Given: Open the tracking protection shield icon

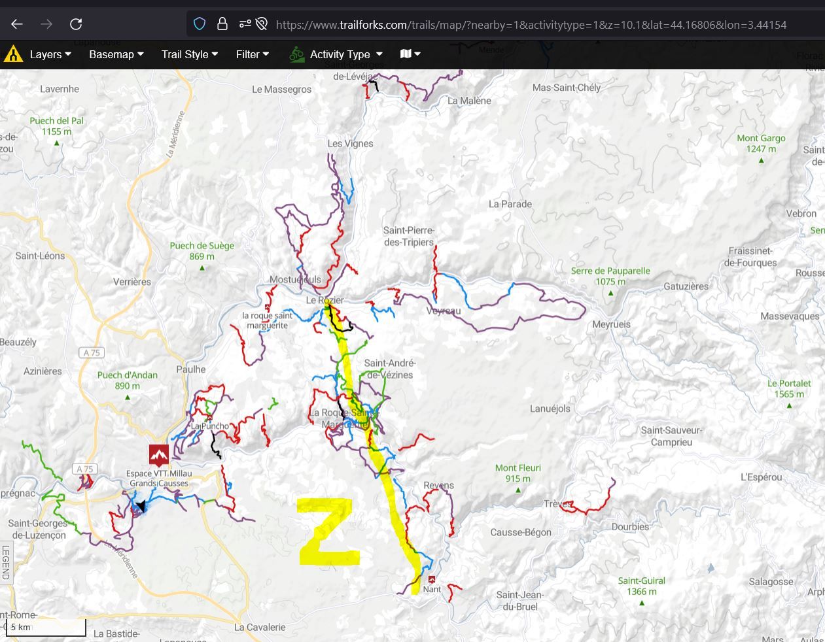Looking at the screenshot, I should coord(200,24).
